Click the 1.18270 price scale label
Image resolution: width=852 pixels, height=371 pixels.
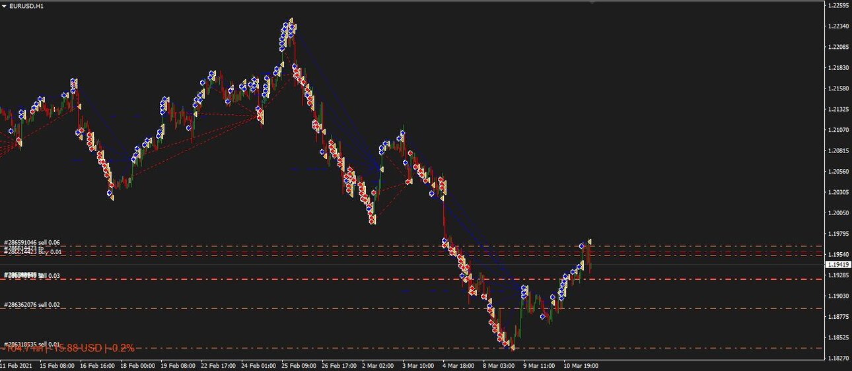[x=838, y=358]
